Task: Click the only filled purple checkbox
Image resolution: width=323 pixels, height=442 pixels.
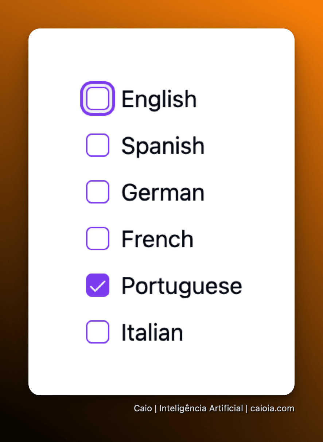Action: coord(98,285)
